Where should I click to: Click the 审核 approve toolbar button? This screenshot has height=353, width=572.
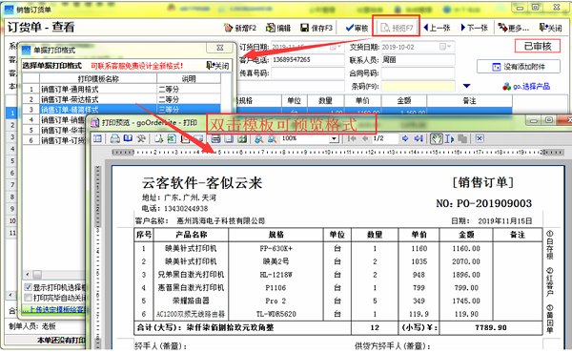pyautogui.click(x=357, y=28)
